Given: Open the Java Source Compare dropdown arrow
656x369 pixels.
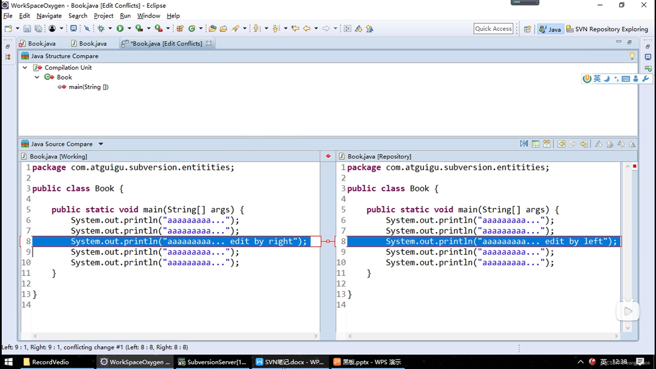Looking at the screenshot, I should coord(101,144).
